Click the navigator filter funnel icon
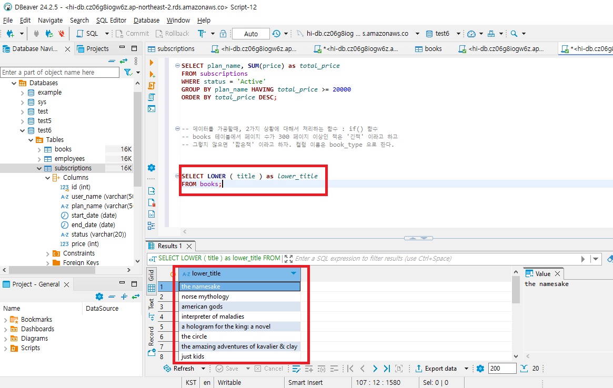The image size is (613, 388). (127, 72)
